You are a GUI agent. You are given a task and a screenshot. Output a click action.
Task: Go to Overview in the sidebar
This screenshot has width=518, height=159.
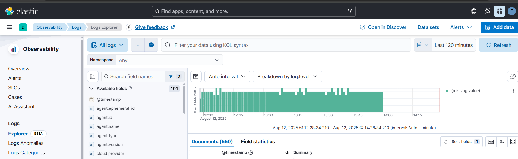pyautogui.click(x=19, y=69)
